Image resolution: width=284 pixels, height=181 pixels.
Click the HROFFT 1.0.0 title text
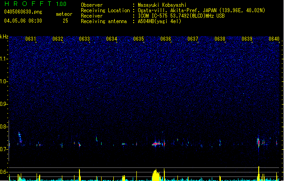coord(35,4)
